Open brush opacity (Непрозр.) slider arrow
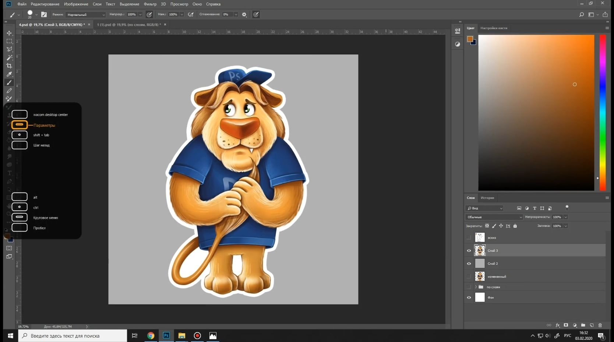Viewport: 614px width, 342px height. point(140,15)
